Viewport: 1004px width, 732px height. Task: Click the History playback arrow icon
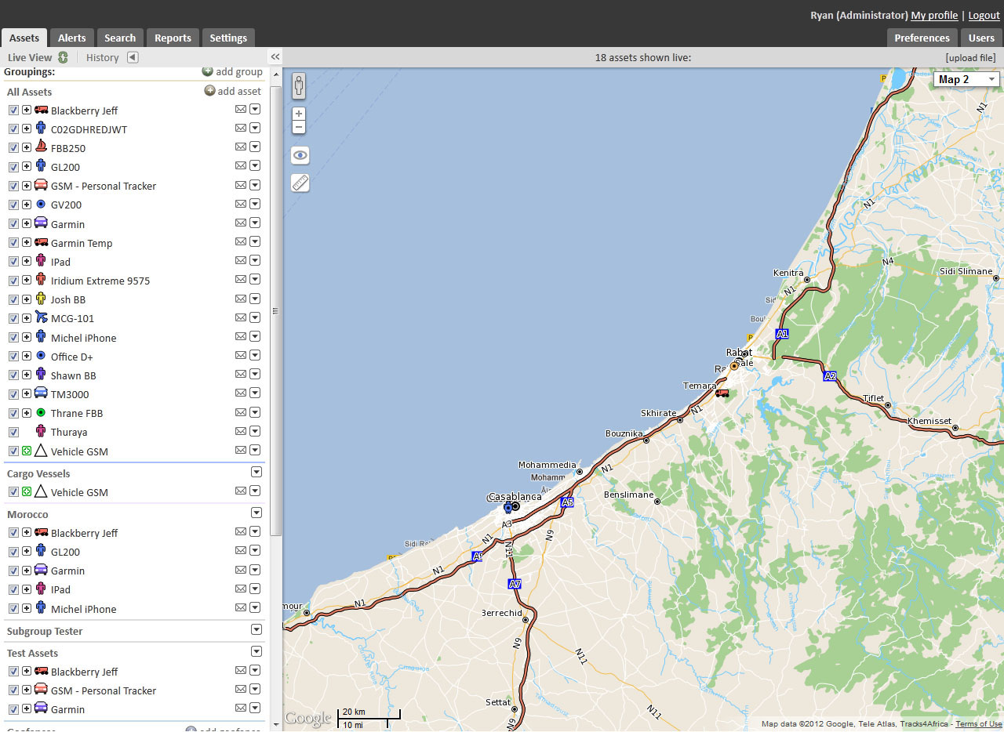click(133, 57)
